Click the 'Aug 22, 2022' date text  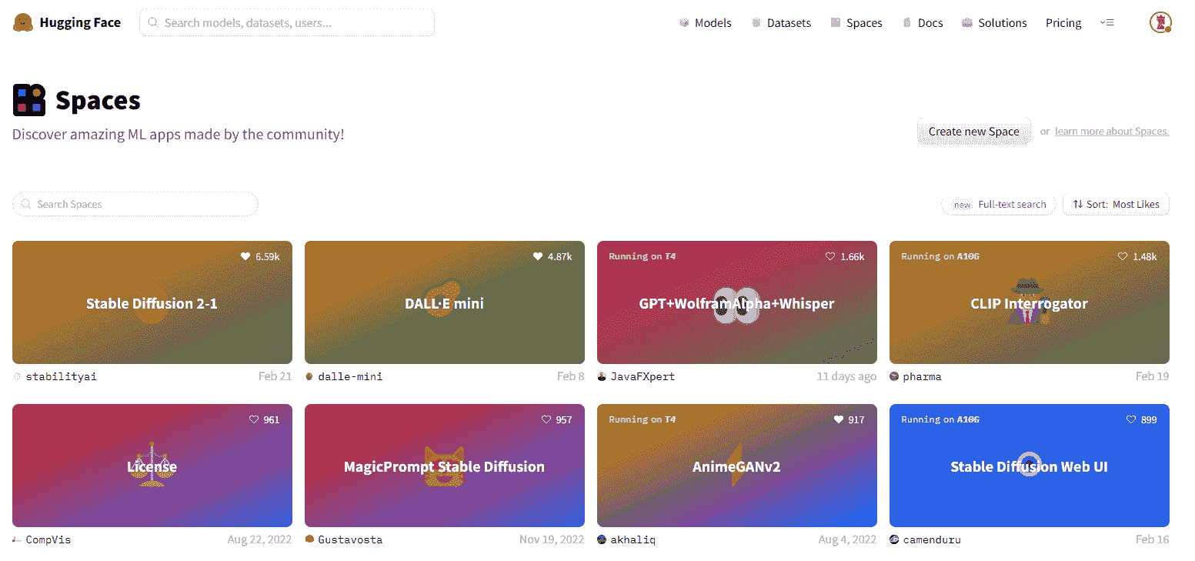259,539
